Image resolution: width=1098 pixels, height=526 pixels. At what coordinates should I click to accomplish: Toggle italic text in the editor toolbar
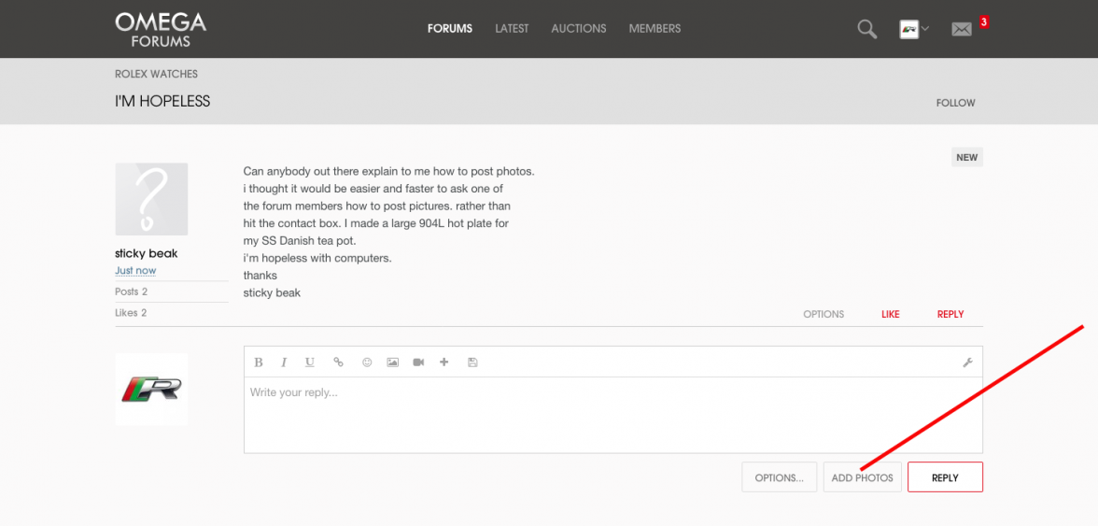(284, 363)
